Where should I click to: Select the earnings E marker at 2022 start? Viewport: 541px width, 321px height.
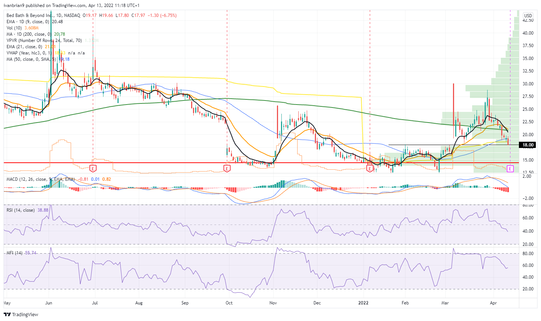[370, 168]
